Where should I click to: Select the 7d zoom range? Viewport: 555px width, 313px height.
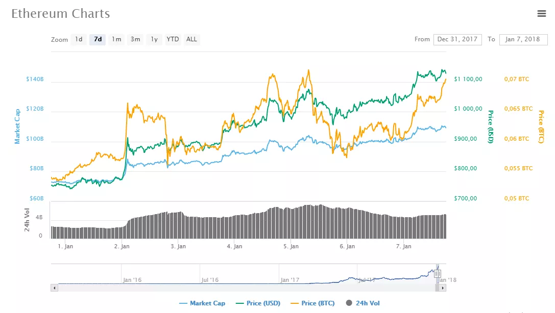[98, 39]
